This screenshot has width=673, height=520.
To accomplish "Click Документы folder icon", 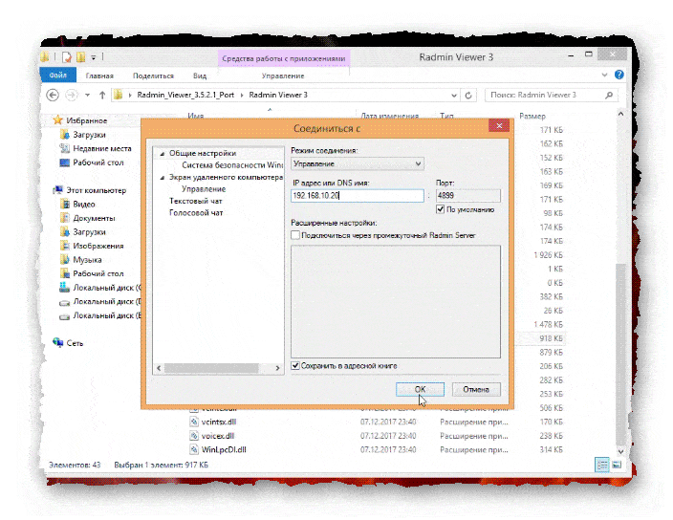I will pyautogui.click(x=64, y=218).
